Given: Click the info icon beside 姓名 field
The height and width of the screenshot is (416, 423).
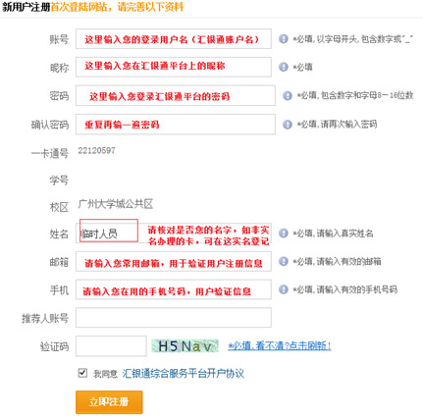Looking at the screenshot, I should [x=284, y=234].
